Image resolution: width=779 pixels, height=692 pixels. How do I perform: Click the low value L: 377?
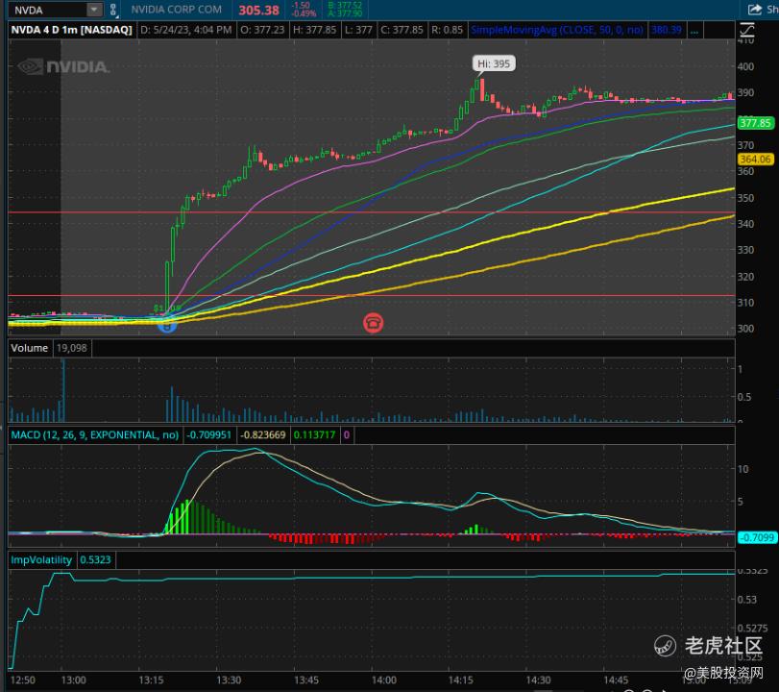358,31
